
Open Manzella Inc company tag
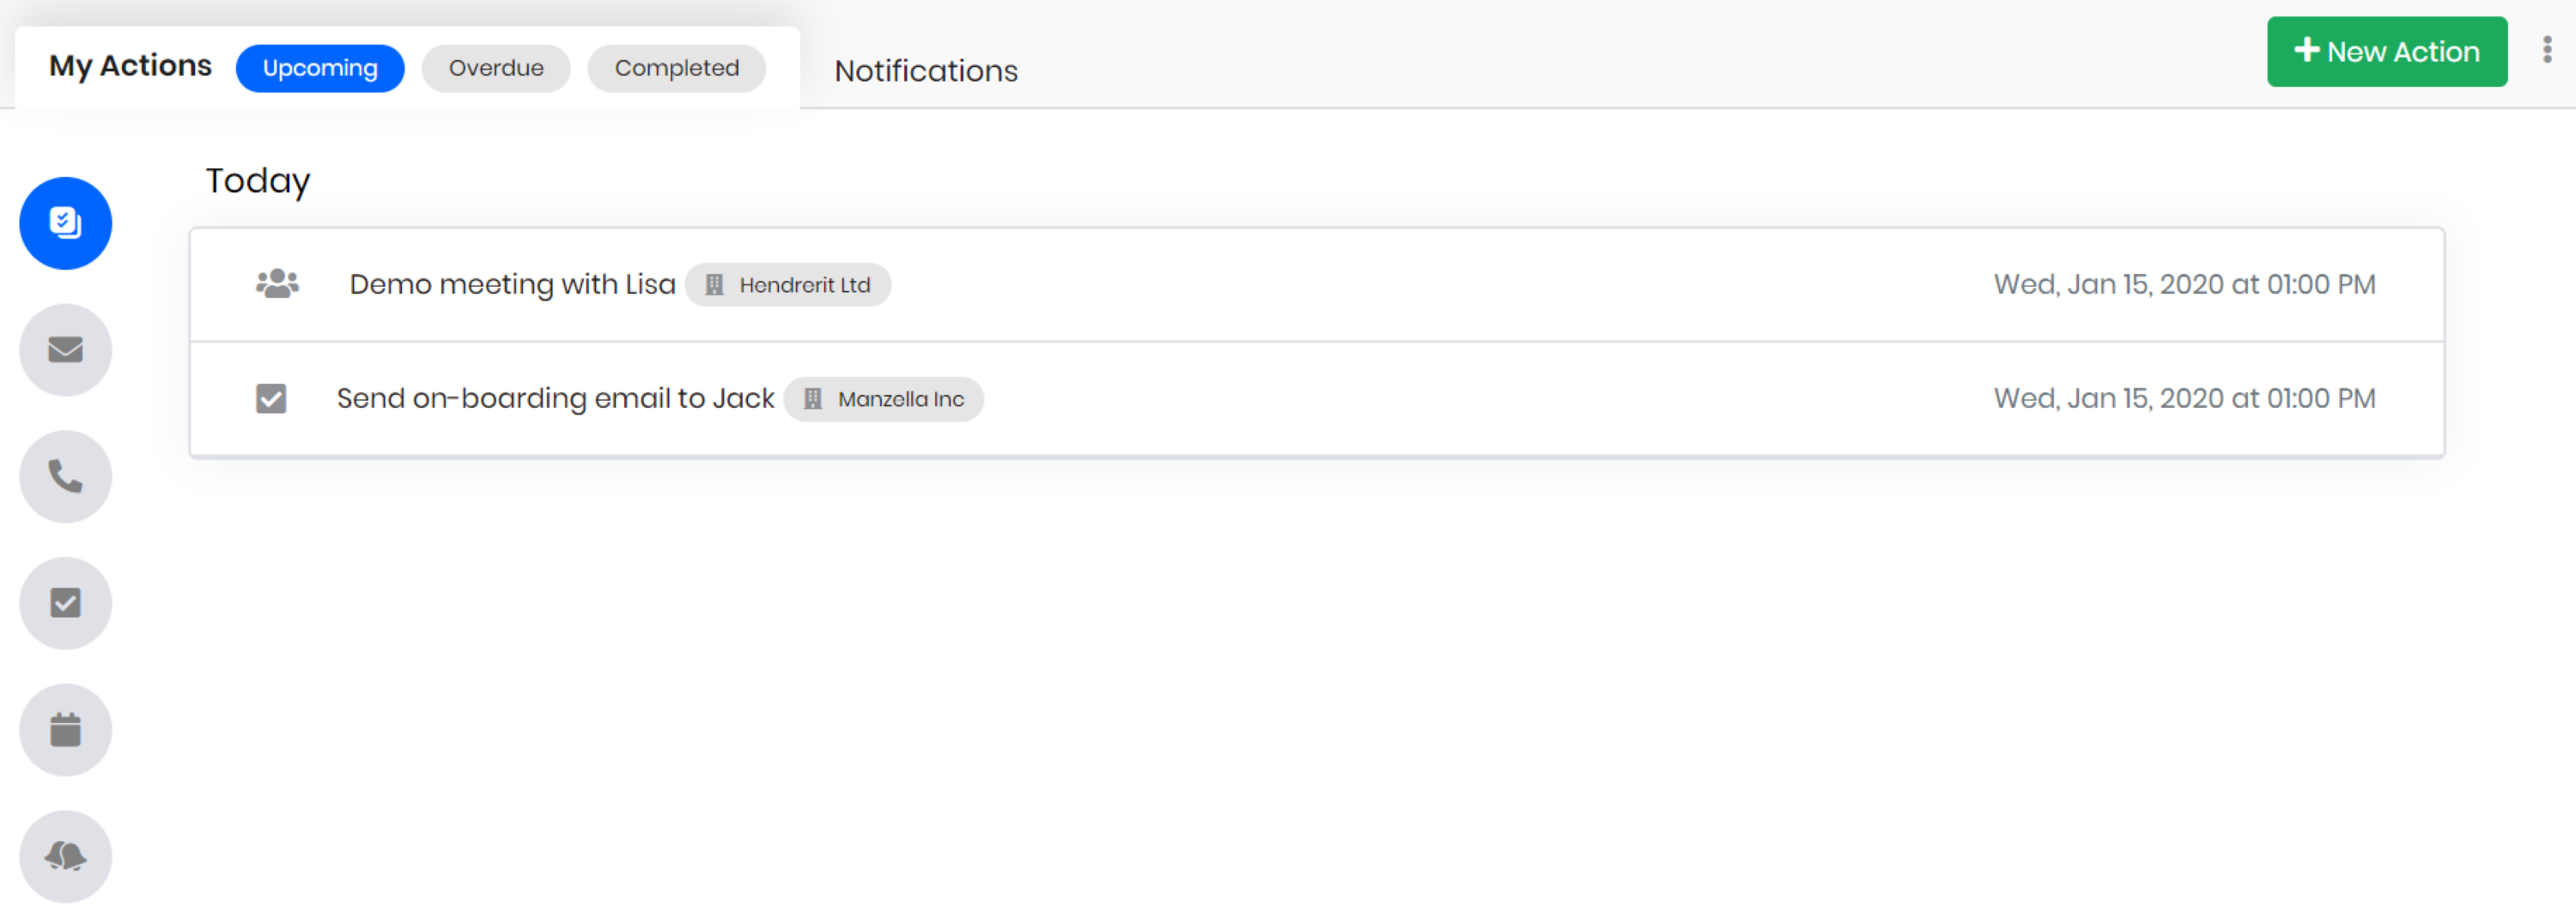pos(900,399)
